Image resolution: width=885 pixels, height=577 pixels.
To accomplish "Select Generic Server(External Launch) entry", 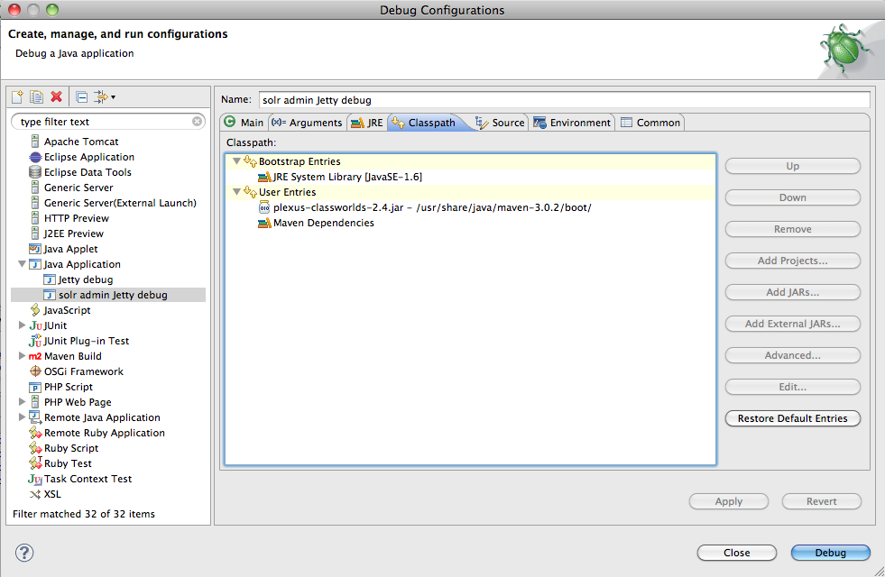I will 120,203.
